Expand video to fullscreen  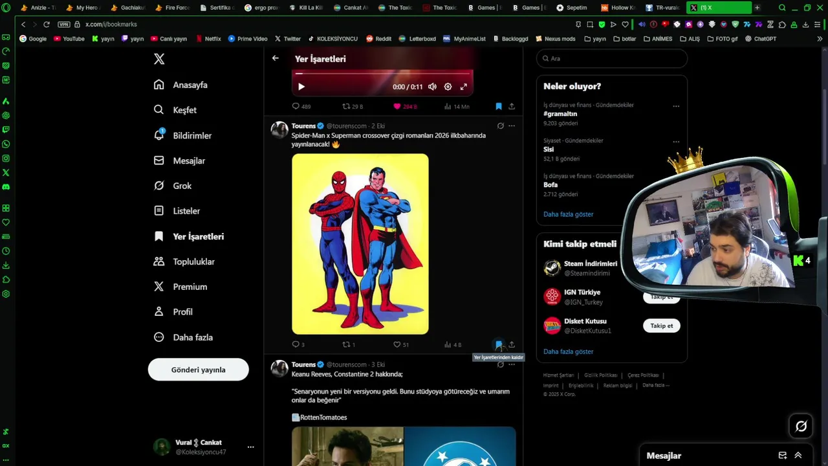463,87
